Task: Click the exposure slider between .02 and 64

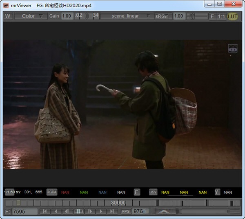Action: click(x=87, y=16)
